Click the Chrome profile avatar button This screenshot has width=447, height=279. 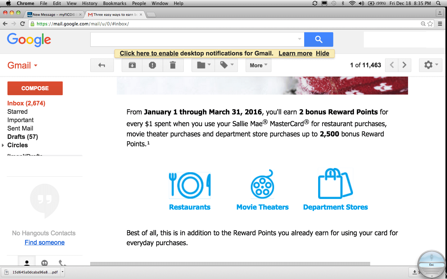click(x=440, y=13)
